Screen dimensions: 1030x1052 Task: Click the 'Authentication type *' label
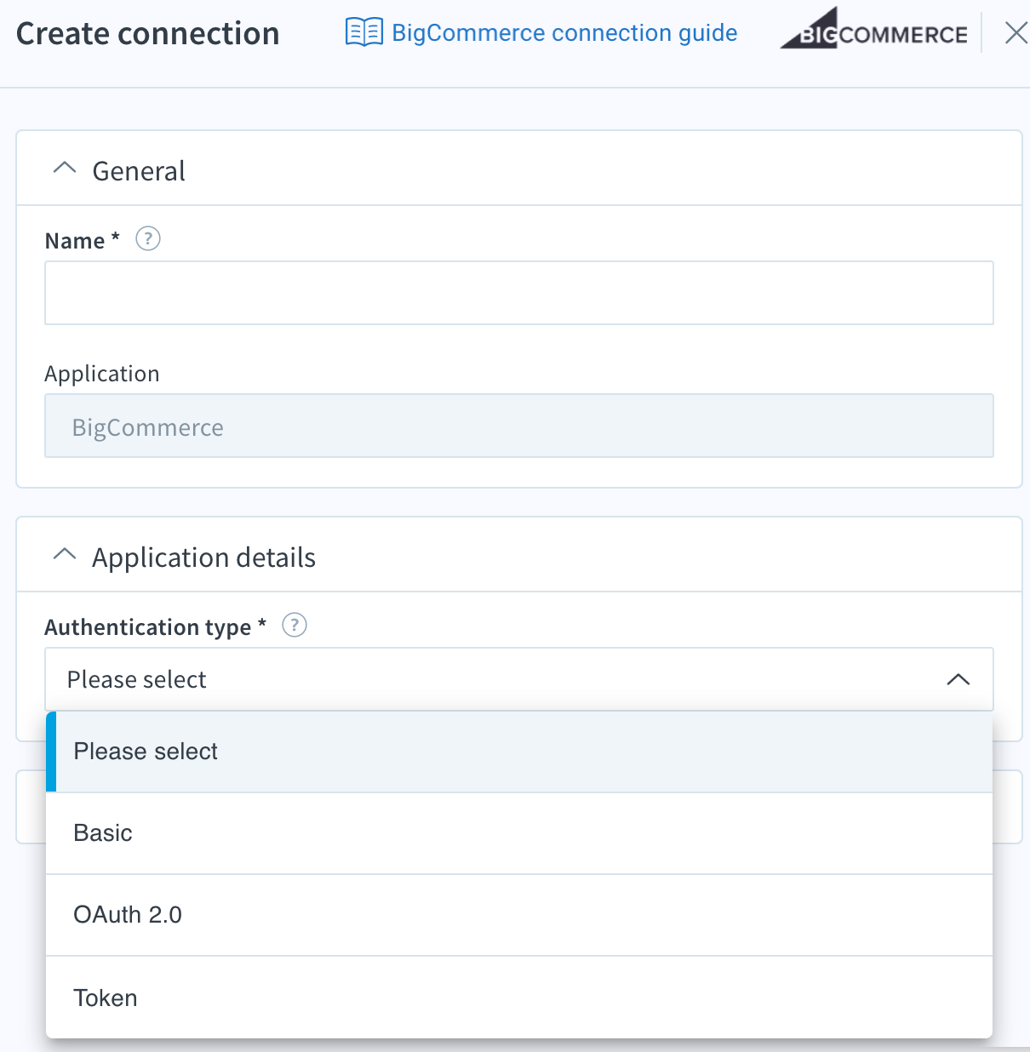tap(156, 627)
